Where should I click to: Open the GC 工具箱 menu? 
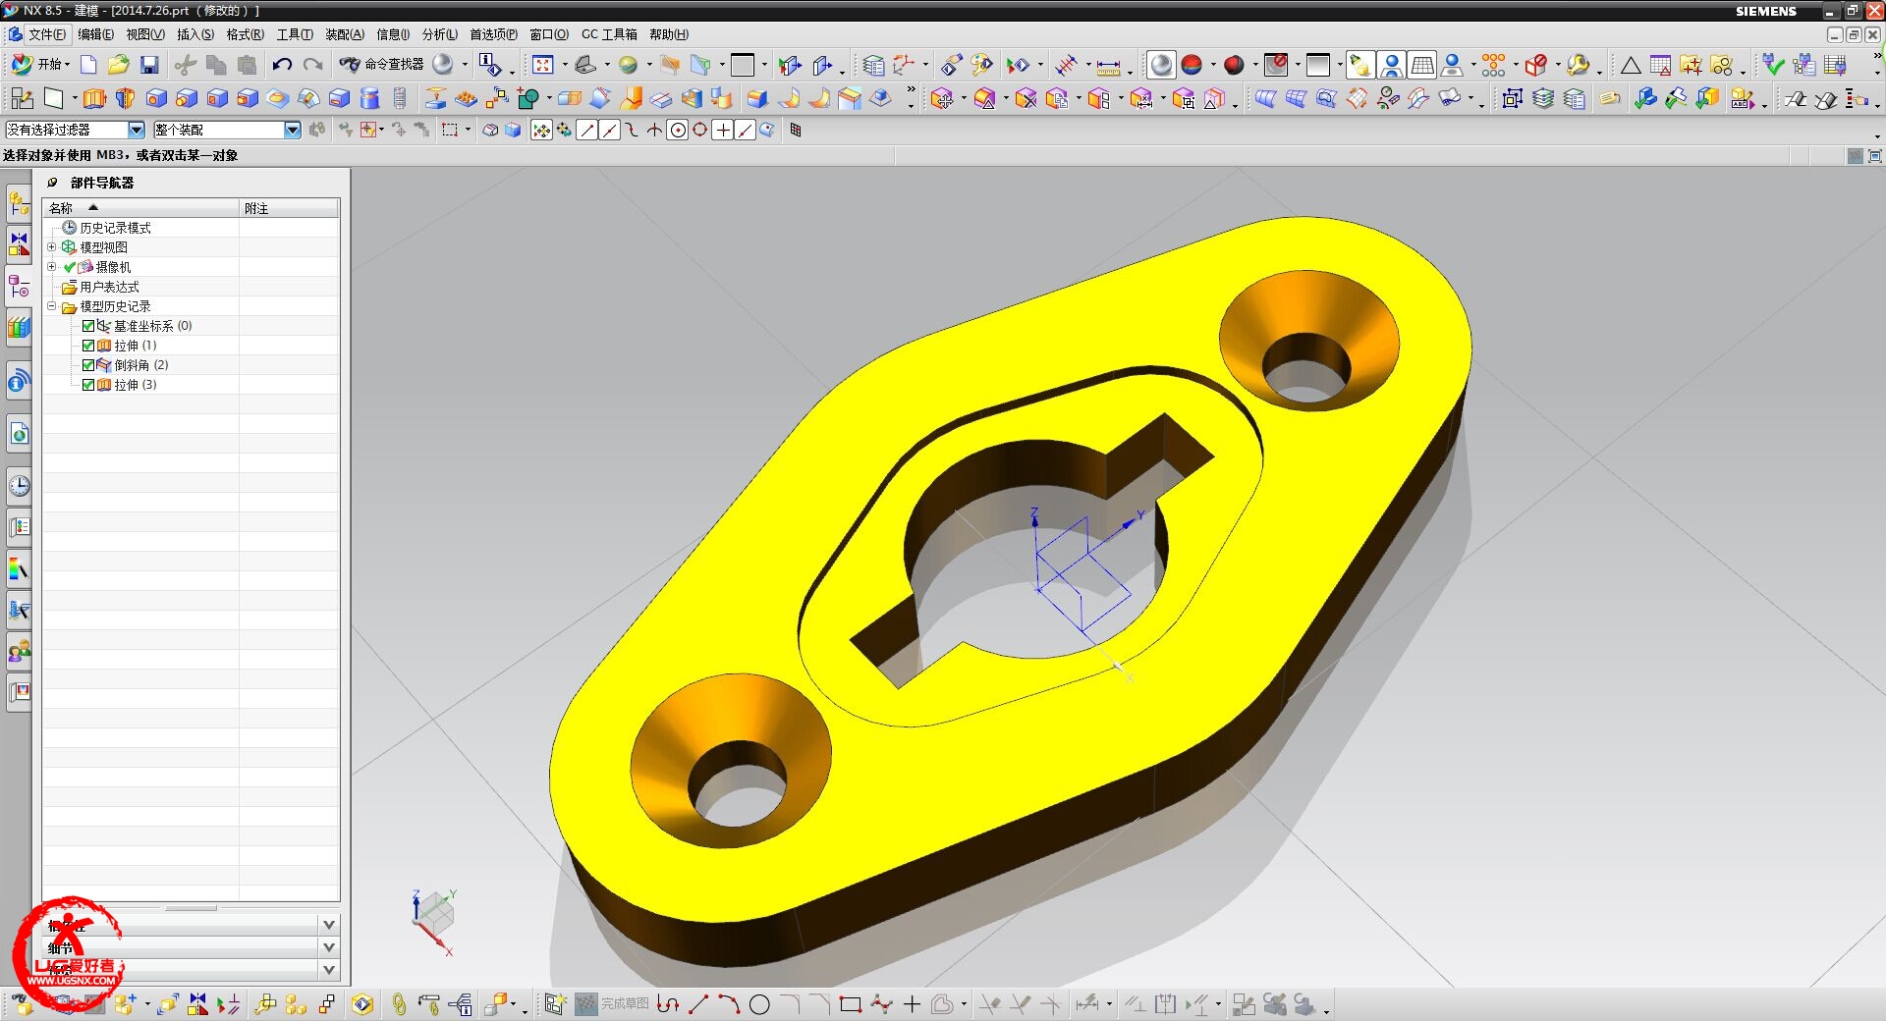click(608, 34)
